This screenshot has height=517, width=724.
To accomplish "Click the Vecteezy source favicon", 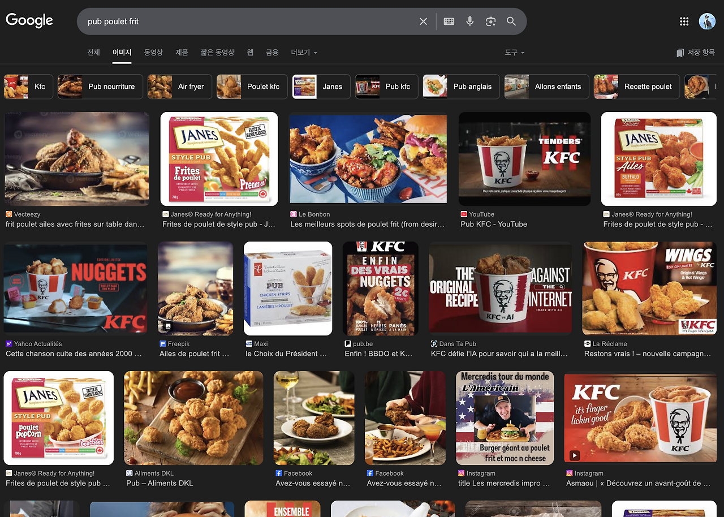I will [8, 214].
